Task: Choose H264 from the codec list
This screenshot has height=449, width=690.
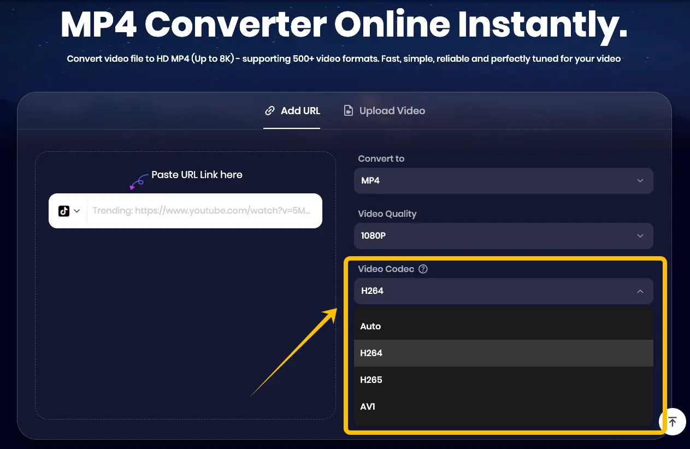Action: (x=371, y=353)
